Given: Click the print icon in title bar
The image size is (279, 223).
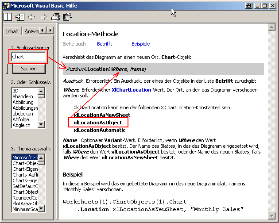Looking at the screenshot, I should [249, 6].
